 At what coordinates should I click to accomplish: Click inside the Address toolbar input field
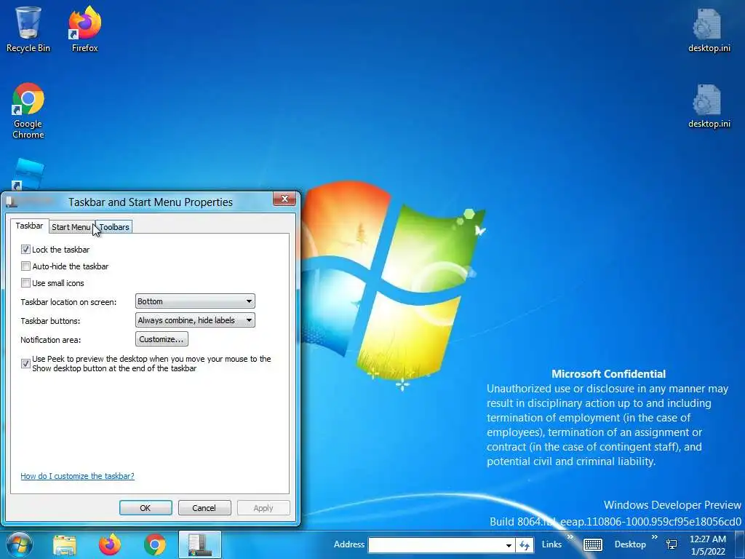437,545
